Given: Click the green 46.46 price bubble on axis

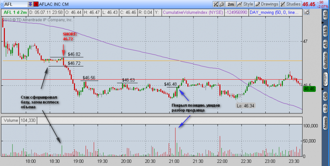Looking at the screenshot, I should (x=309, y=89).
